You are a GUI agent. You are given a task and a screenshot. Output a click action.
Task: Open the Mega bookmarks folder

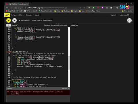[x=57, y=11]
